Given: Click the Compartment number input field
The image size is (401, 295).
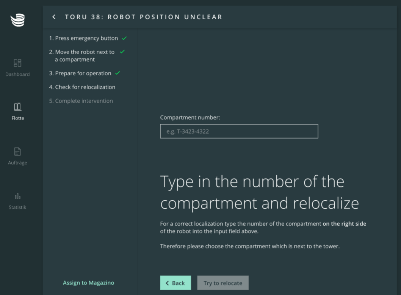Looking at the screenshot, I should point(239,131).
